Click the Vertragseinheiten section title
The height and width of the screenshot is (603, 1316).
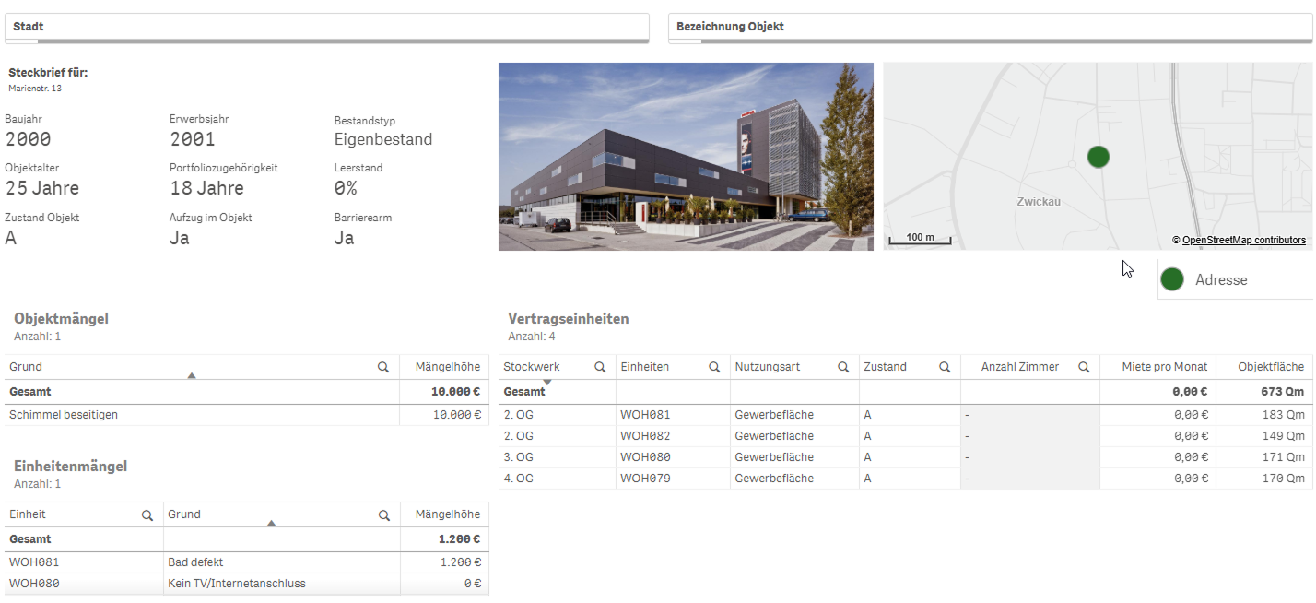click(569, 318)
